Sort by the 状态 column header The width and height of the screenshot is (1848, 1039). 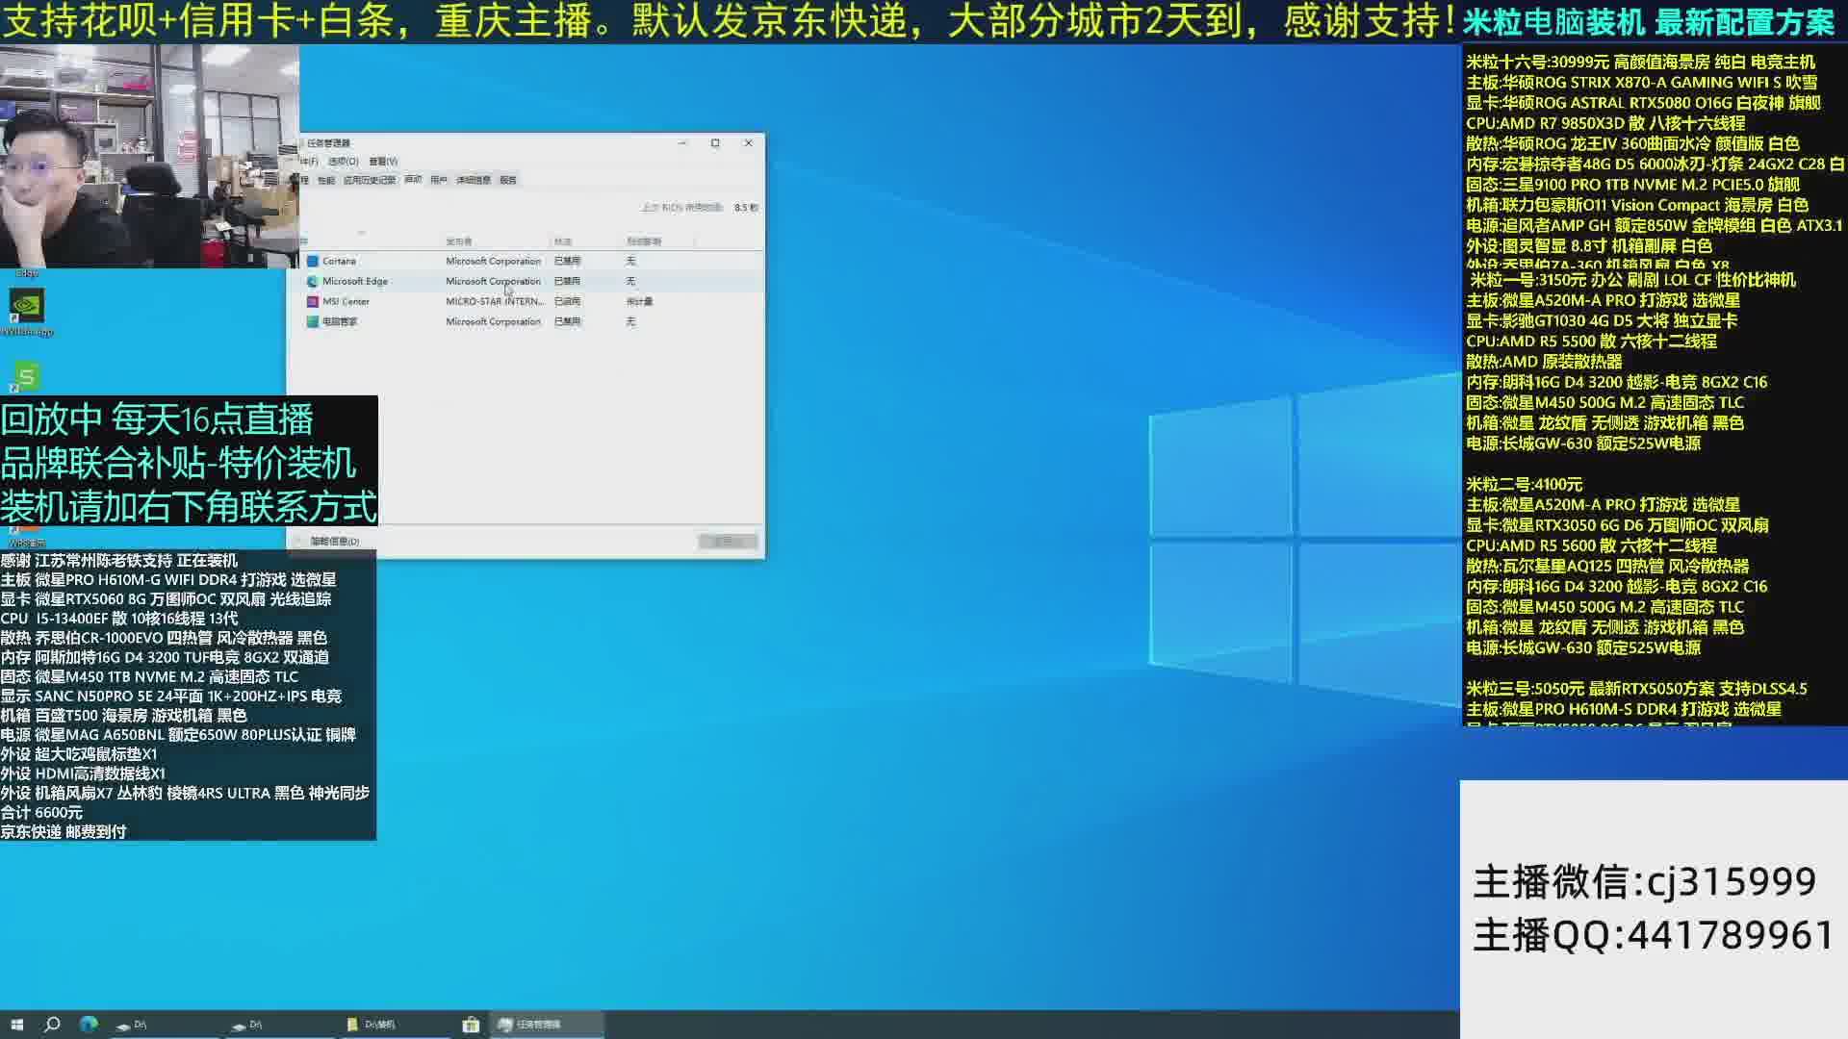563,241
